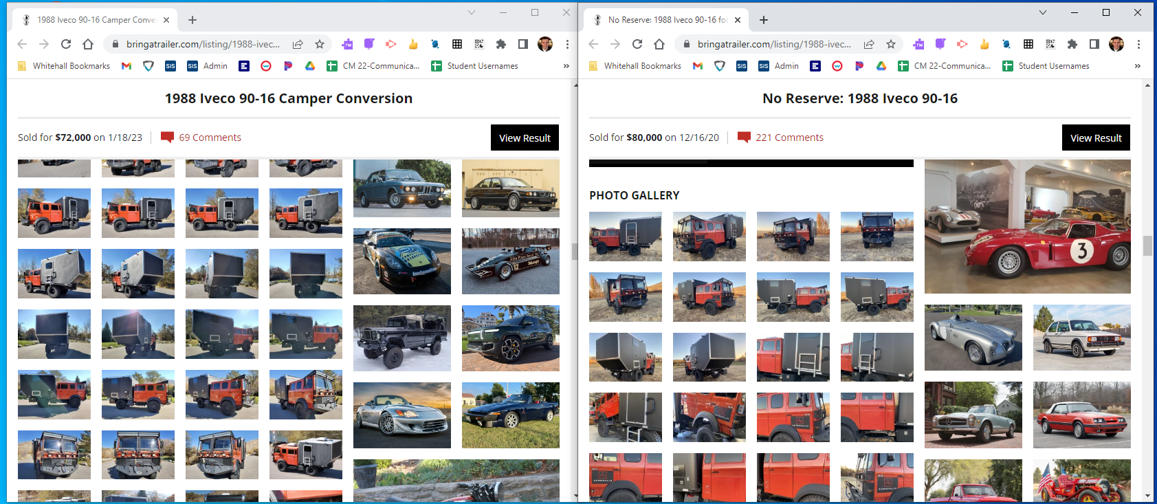Open the blue BMW sedan thumbnail
This screenshot has width=1157, height=504.
402,188
